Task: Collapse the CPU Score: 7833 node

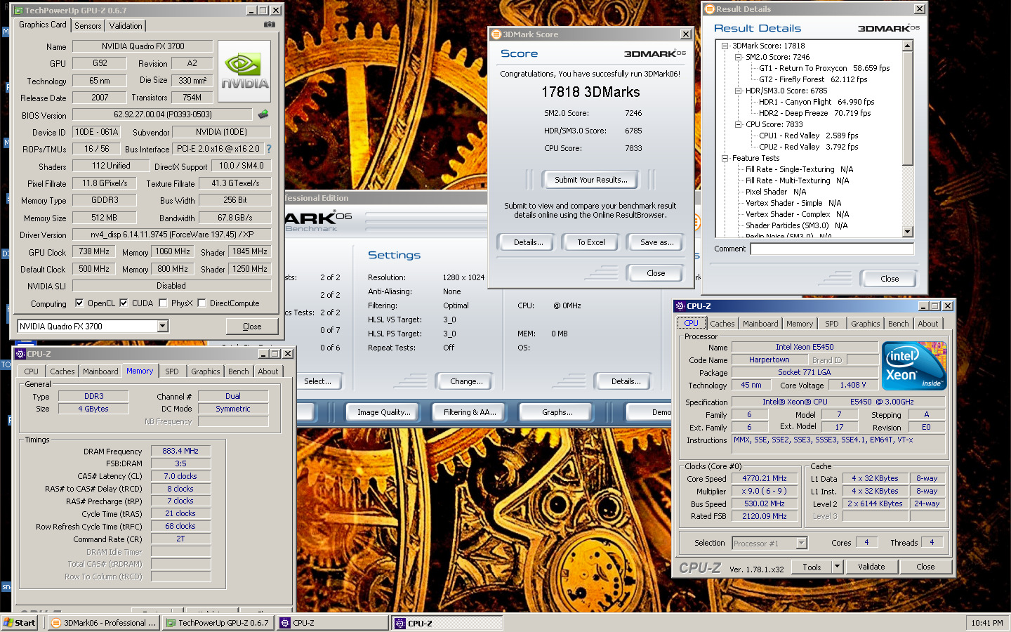Action: click(x=739, y=124)
